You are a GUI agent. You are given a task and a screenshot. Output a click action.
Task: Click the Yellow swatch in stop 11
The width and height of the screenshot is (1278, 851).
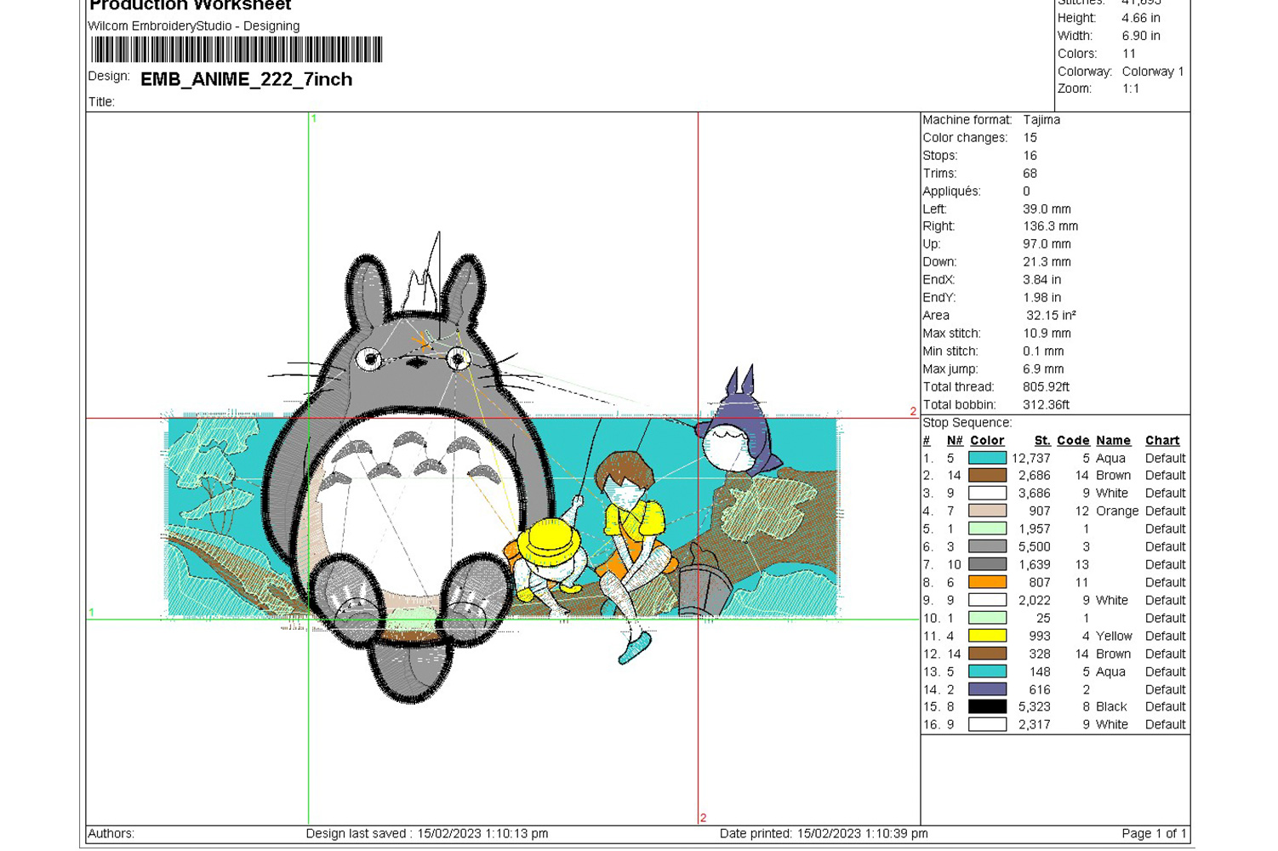[987, 636]
